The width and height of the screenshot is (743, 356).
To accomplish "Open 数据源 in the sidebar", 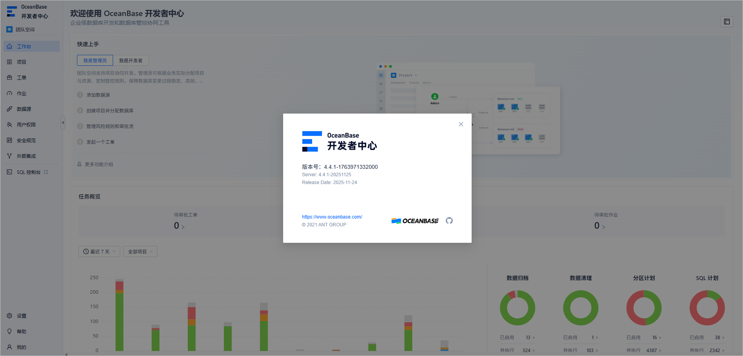I will (x=31, y=109).
